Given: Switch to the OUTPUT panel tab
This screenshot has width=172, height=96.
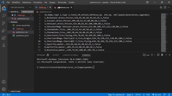Looking at the screenshot, I should 56,55.
